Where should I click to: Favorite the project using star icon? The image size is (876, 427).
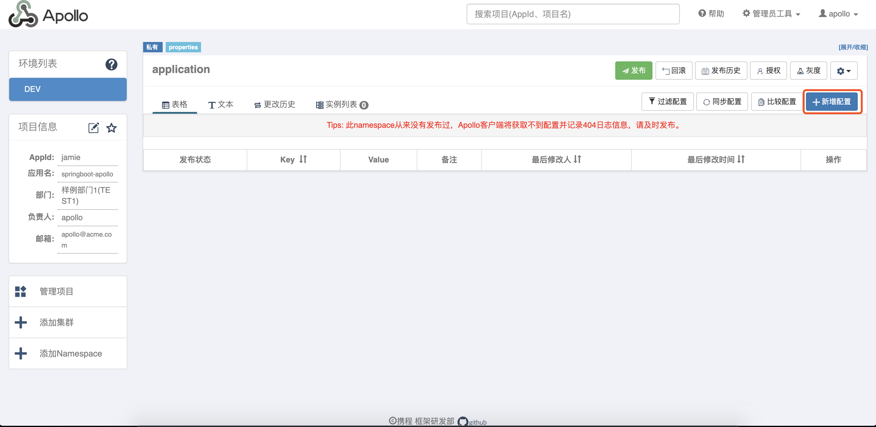click(x=111, y=128)
